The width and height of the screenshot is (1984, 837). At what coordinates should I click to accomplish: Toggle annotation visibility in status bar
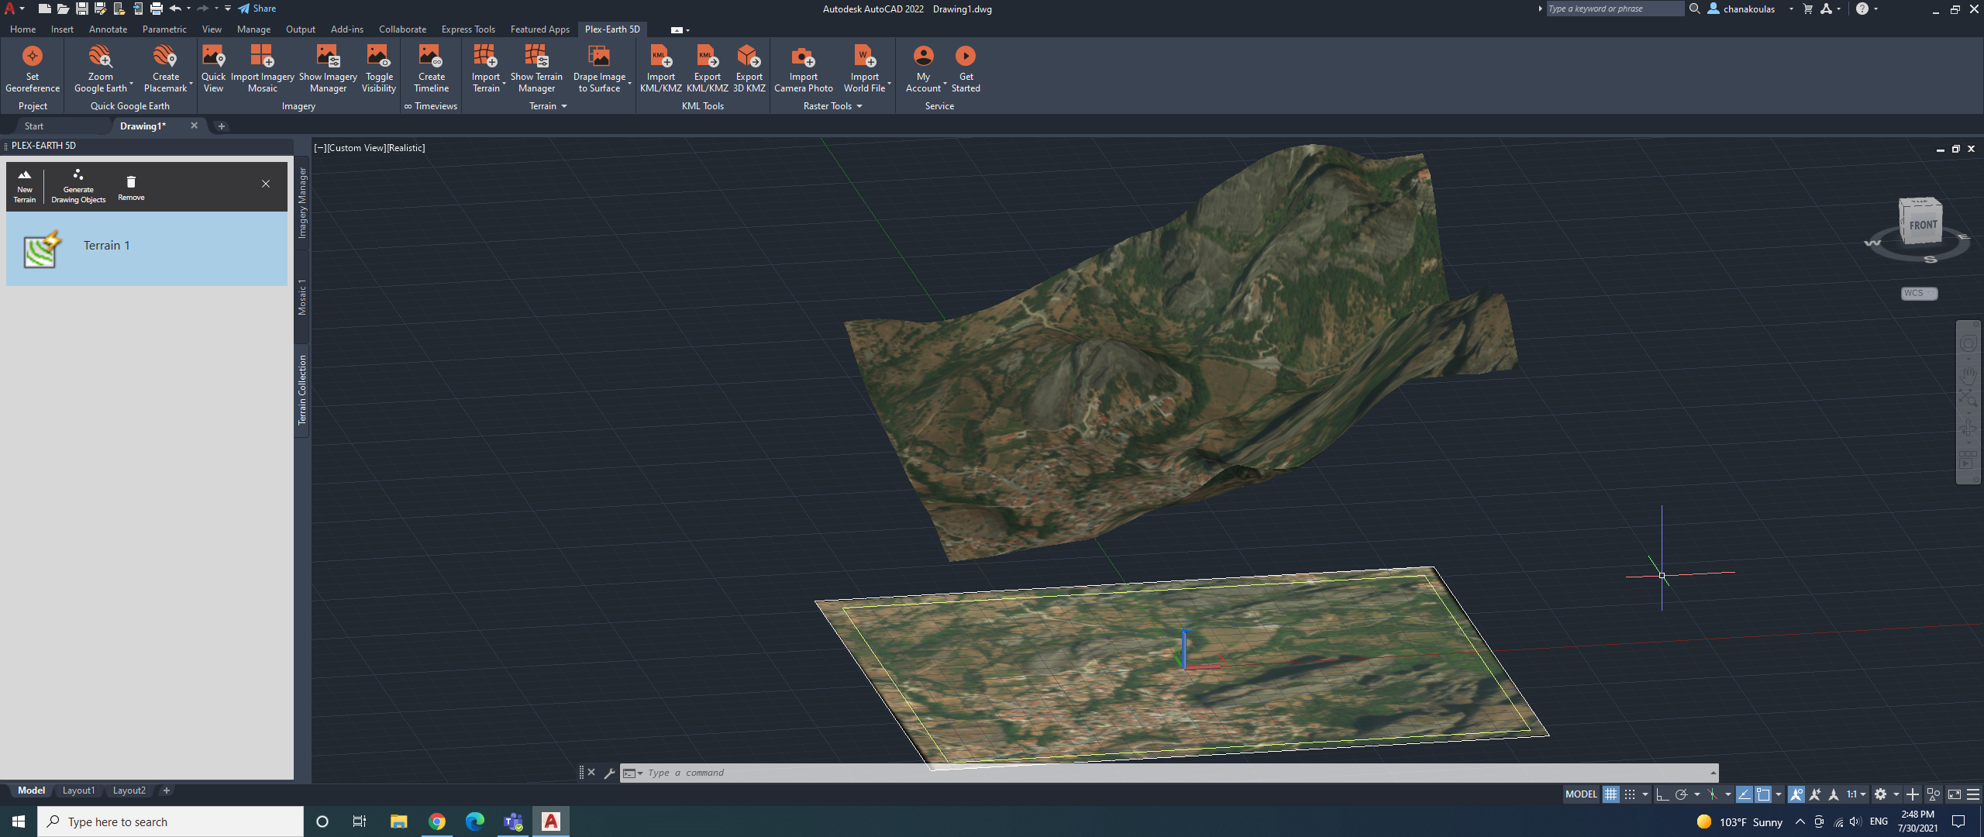pos(1796,794)
